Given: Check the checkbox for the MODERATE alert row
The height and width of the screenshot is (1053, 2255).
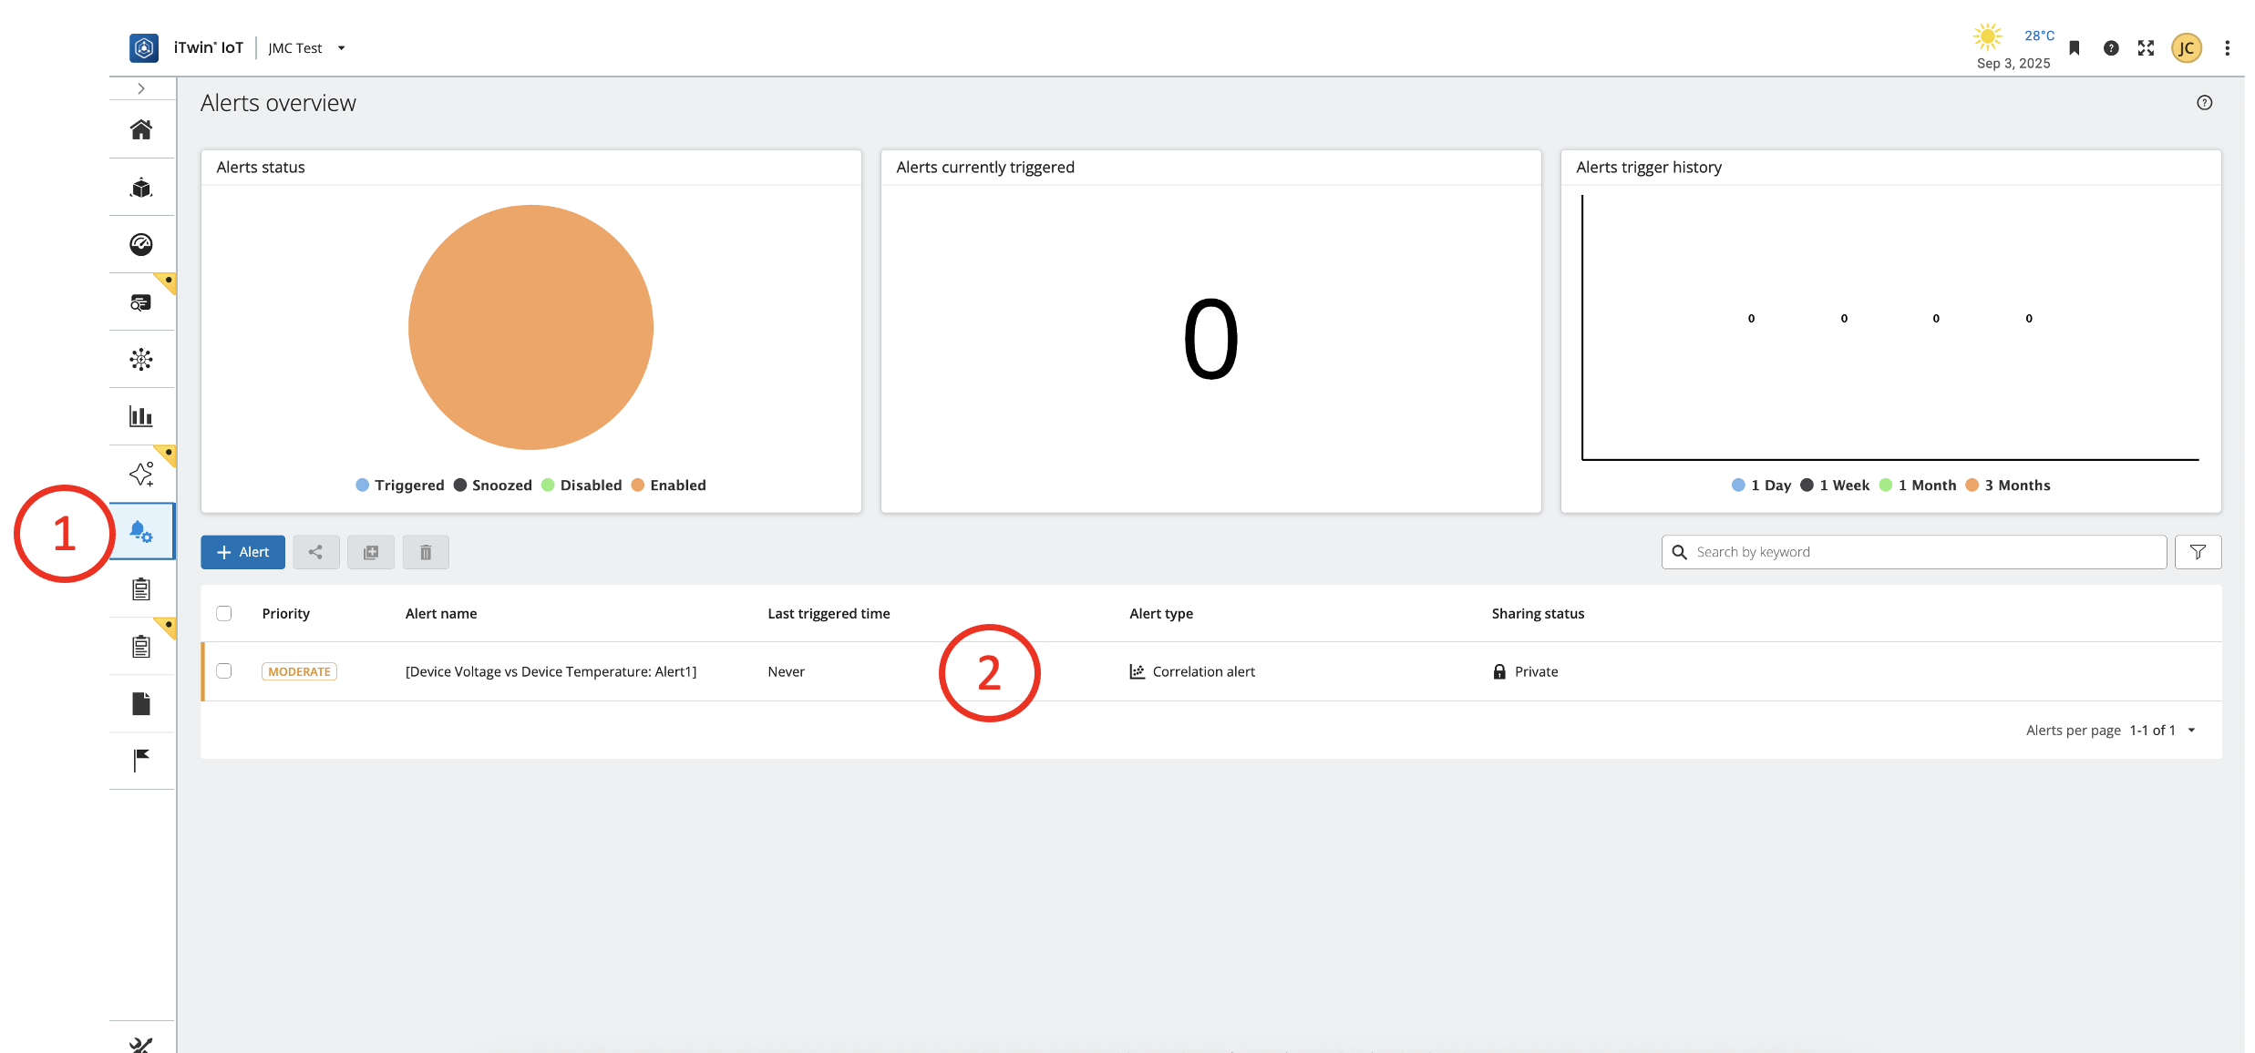Looking at the screenshot, I should point(224,671).
